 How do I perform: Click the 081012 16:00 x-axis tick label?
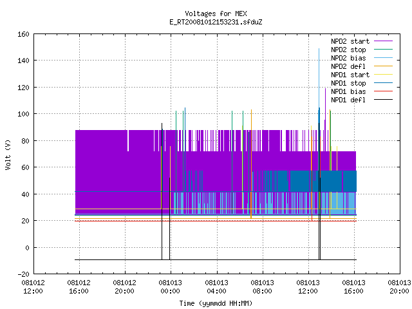pyautogui.click(x=79, y=287)
